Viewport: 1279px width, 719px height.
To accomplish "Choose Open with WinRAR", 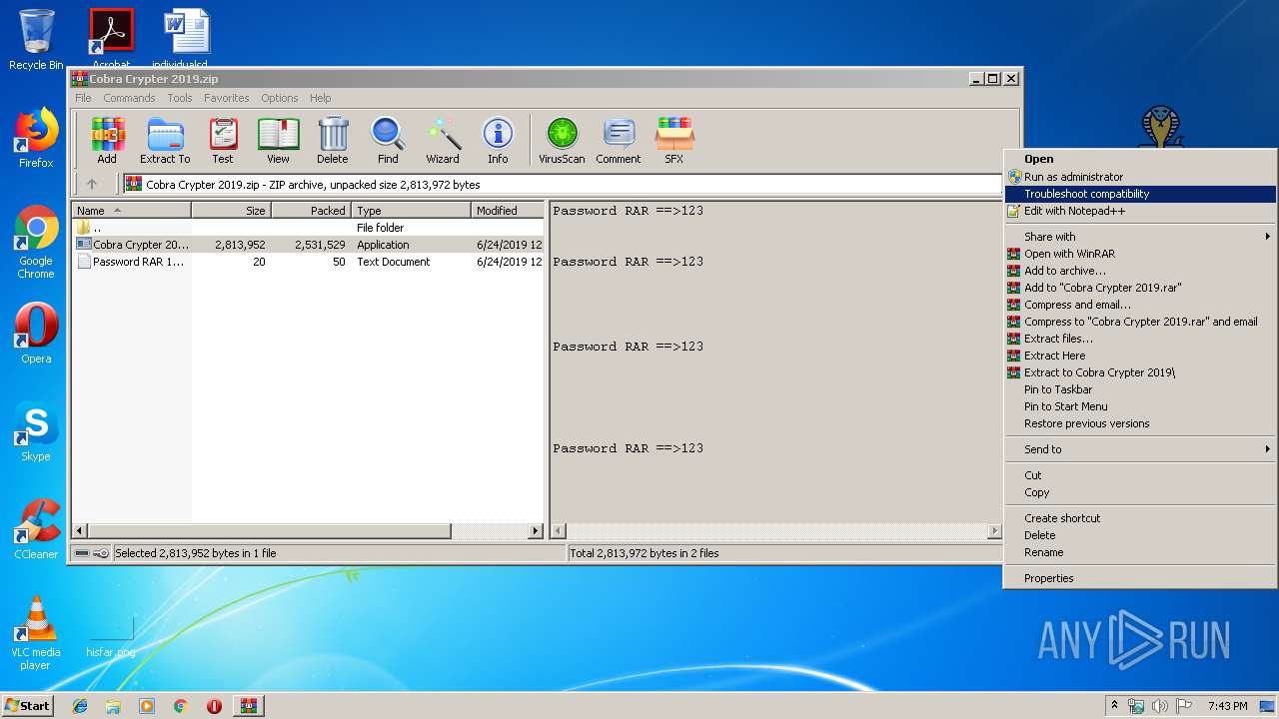I will [1140, 254].
